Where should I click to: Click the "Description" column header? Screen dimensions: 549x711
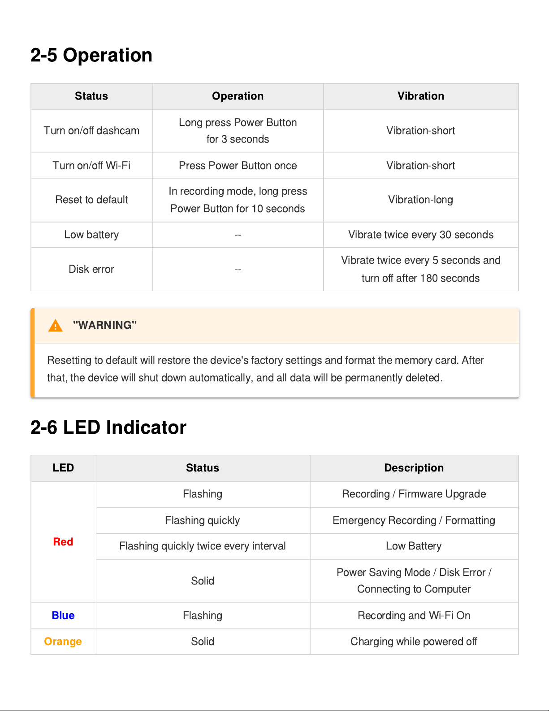coord(414,468)
